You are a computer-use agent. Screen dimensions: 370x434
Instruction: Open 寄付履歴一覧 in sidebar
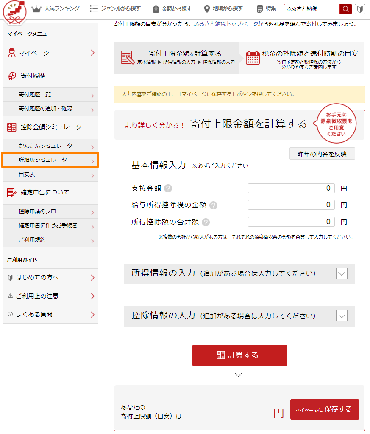click(x=50, y=95)
